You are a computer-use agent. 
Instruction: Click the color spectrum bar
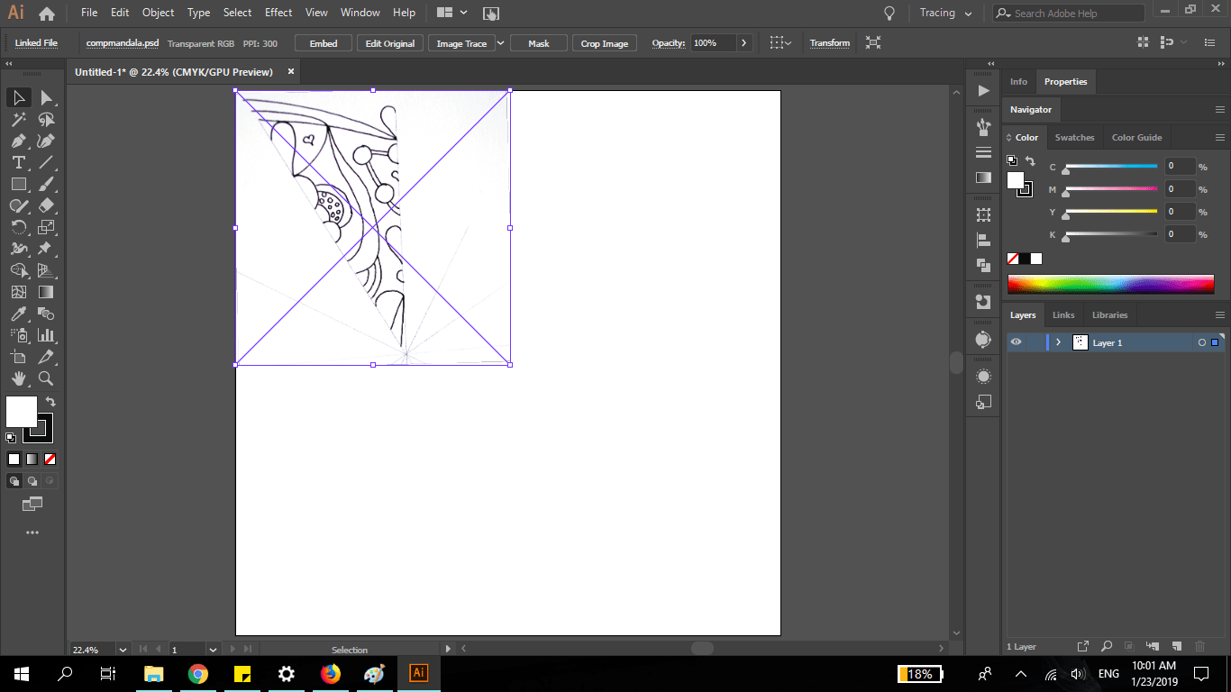pyautogui.click(x=1110, y=284)
